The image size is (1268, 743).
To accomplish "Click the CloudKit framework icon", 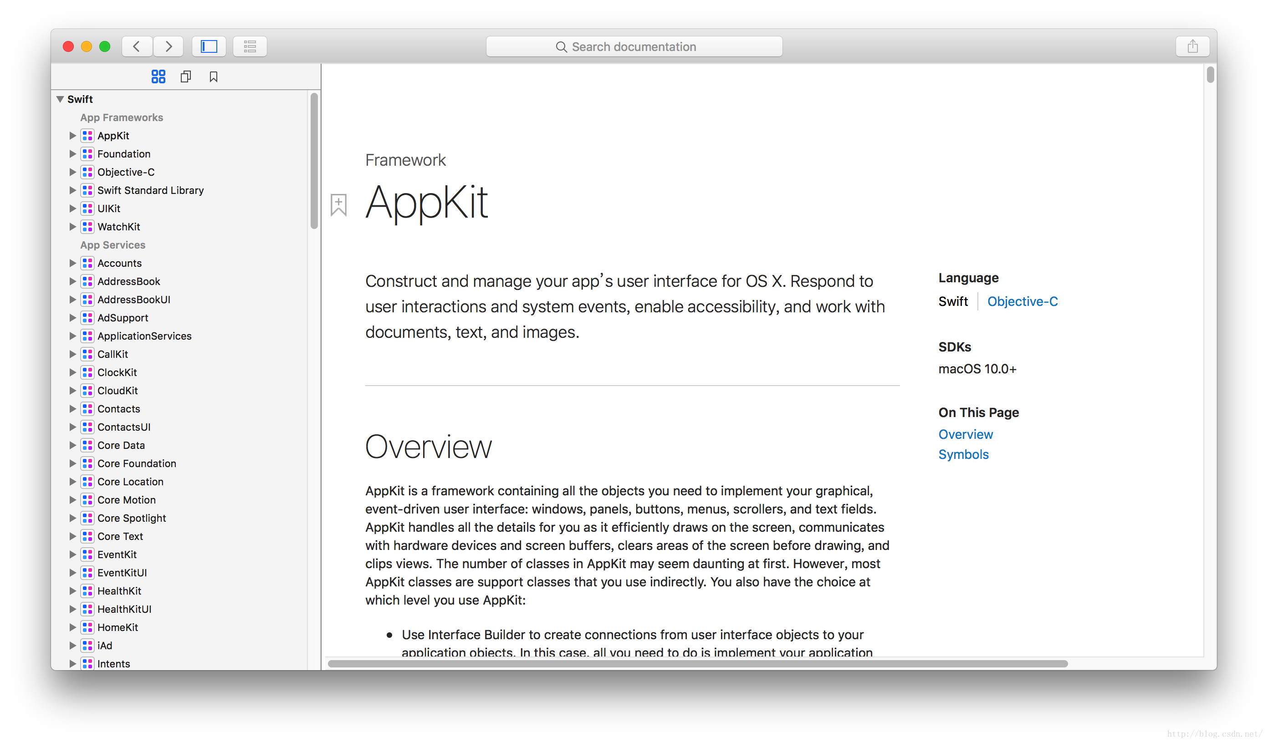I will 87,390.
